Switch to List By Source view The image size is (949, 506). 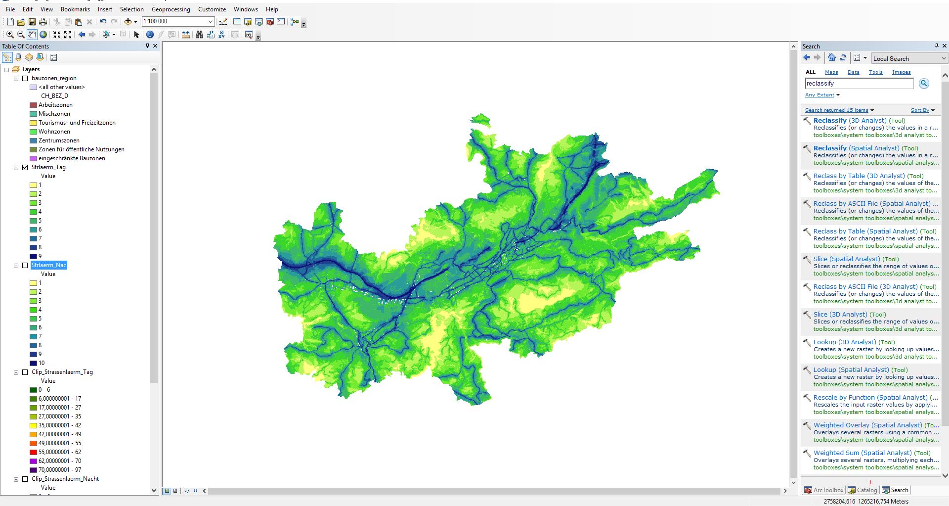point(18,57)
